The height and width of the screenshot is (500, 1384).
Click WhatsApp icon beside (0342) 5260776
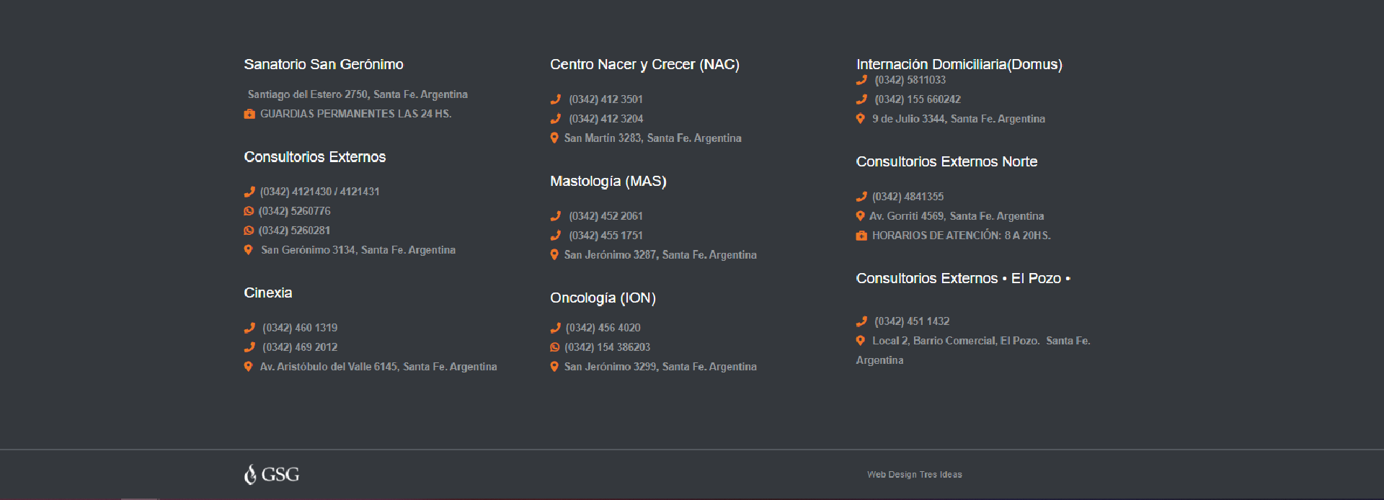(x=249, y=211)
